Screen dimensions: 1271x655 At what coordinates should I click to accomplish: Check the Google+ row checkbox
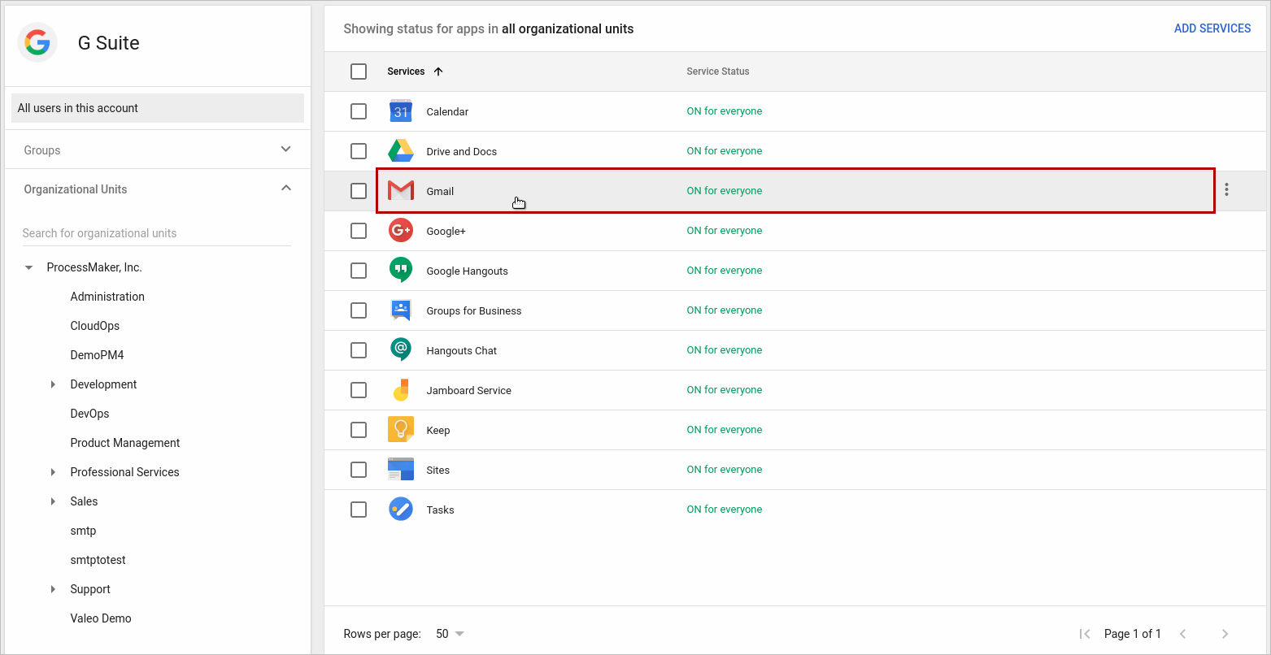[359, 231]
